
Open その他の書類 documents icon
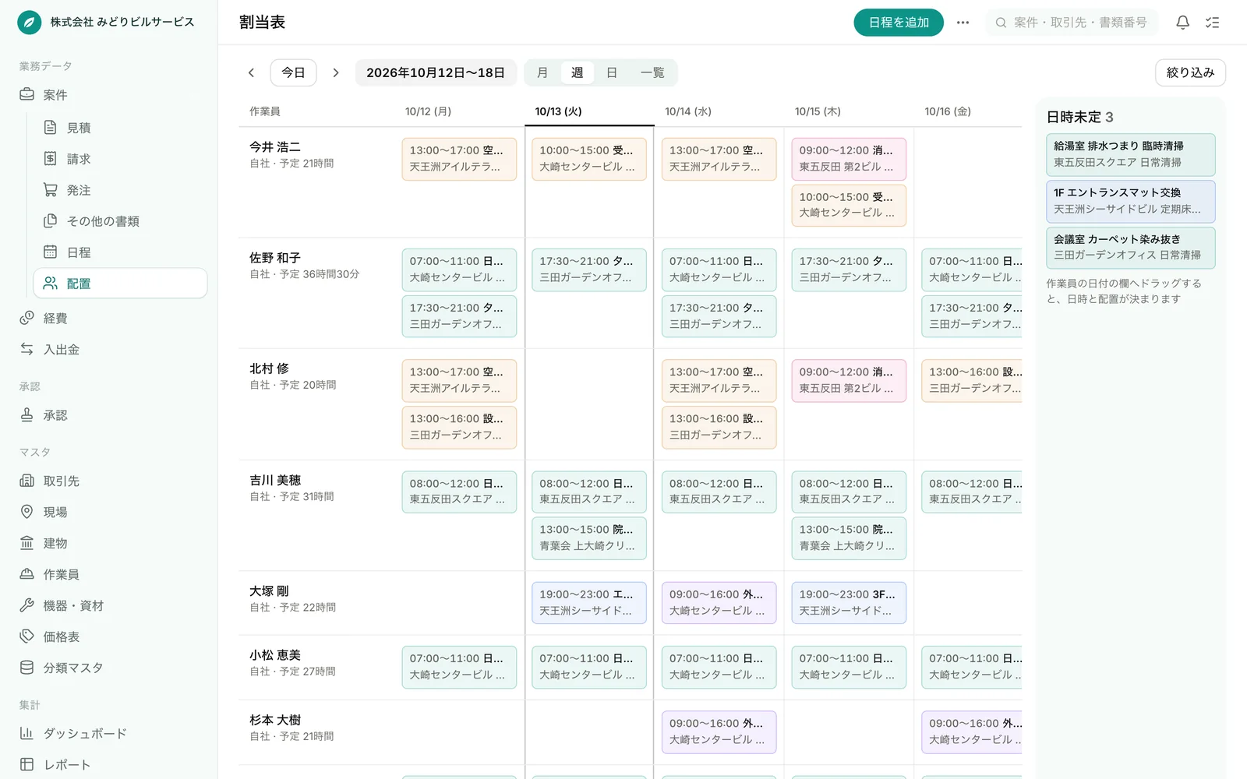(x=50, y=220)
